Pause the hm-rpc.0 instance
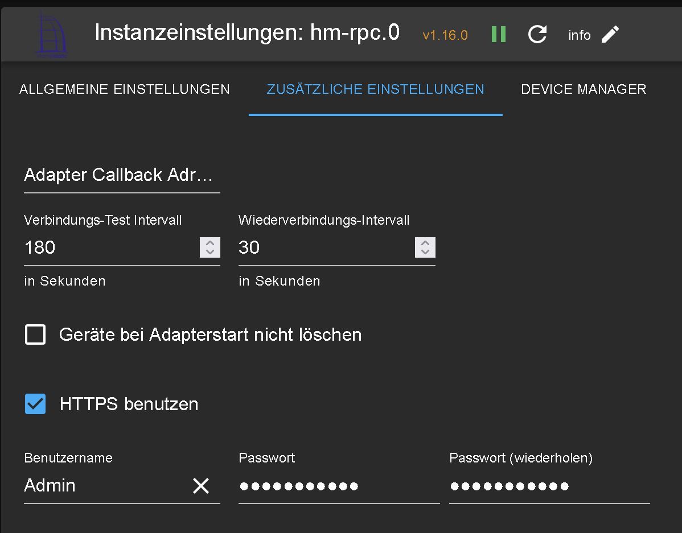Screen dimensions: 682x533 pos(499,35)
